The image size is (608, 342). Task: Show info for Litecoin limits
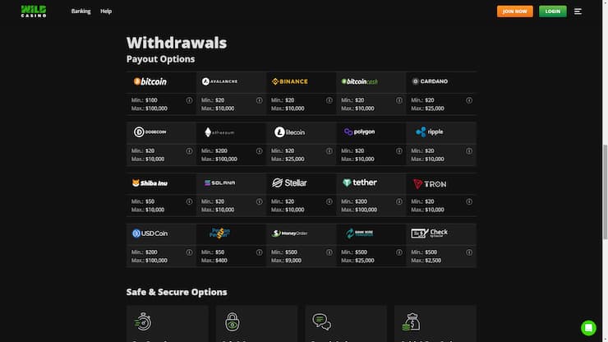[x=329, y=151]
